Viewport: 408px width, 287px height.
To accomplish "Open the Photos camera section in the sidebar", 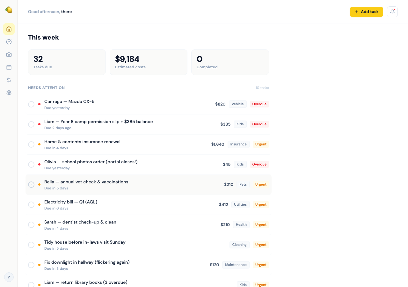I will point(9,55).
